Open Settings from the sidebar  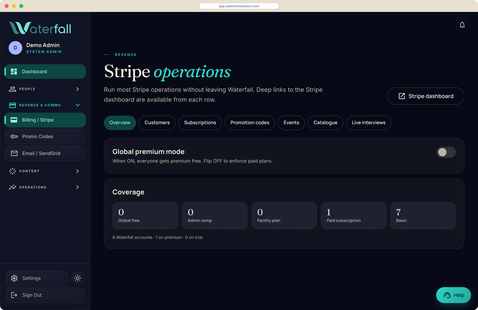pos(37,278)
